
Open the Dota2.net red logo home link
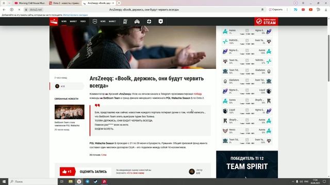(54, 22)
